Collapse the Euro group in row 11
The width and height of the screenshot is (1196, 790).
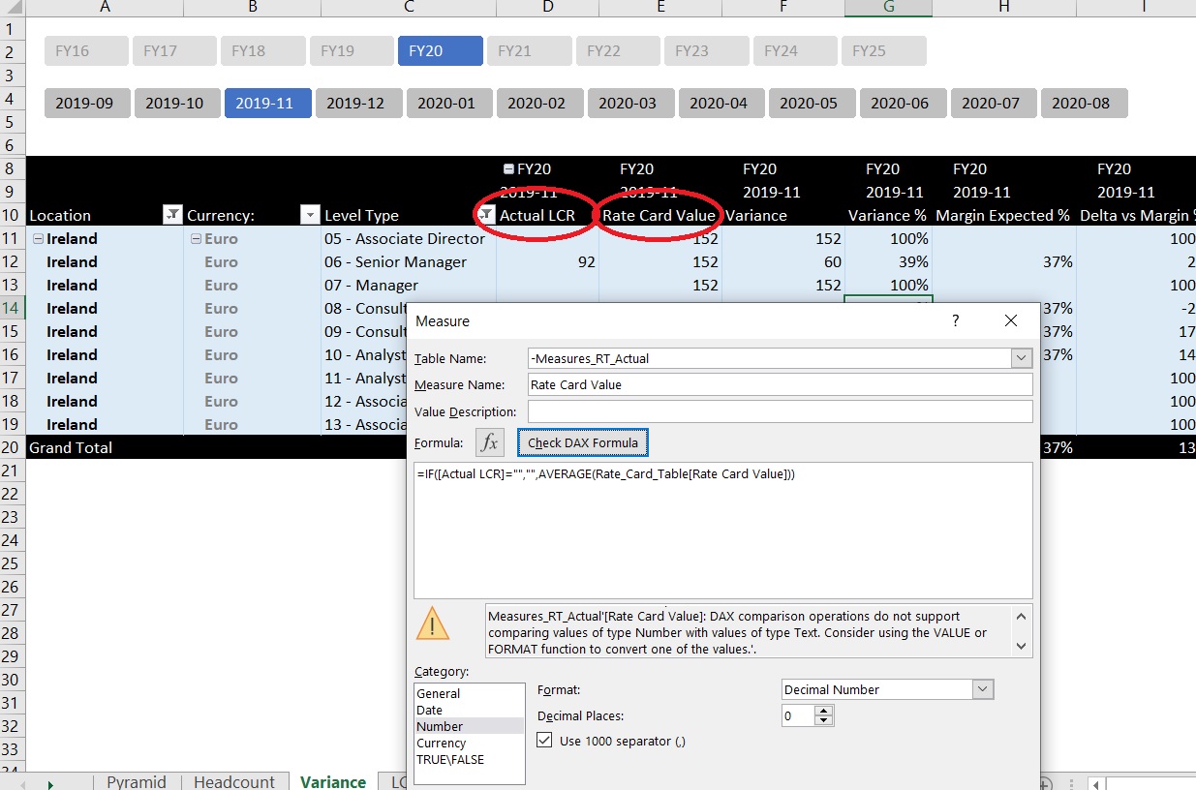click(196, 238)
